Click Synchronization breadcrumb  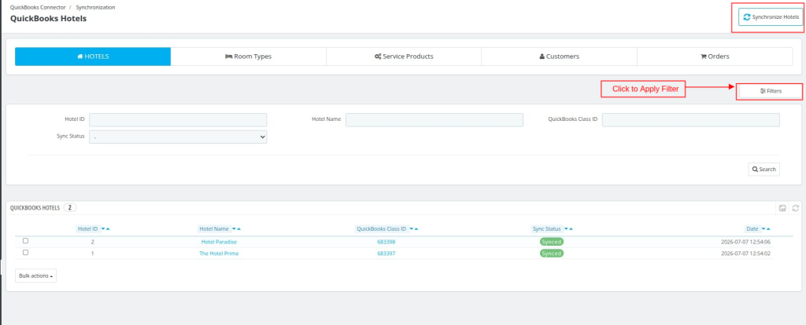[x=95, y=8]
